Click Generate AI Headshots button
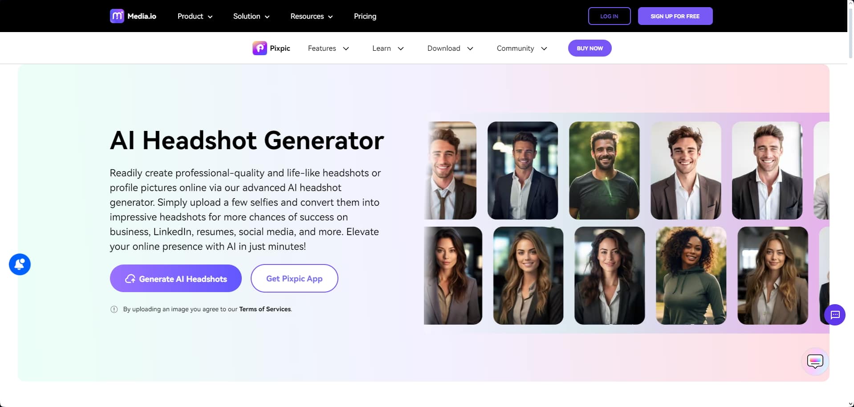This screenshot has height=407, width=854. (176, 278)
